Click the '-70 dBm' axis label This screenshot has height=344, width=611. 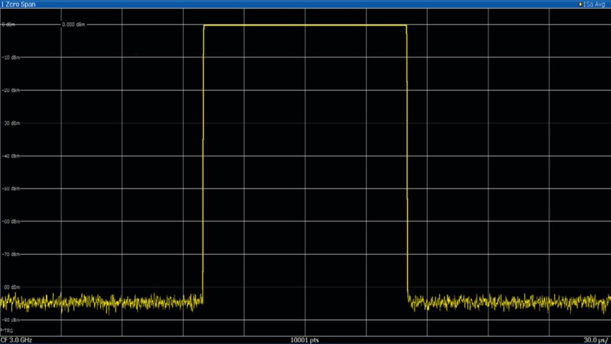click(x=11, y=254)
